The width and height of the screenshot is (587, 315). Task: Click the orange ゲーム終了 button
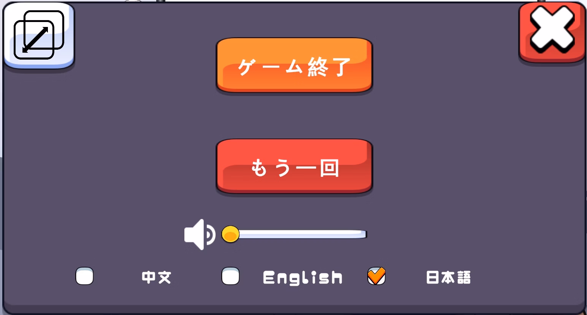coord(294,65)
